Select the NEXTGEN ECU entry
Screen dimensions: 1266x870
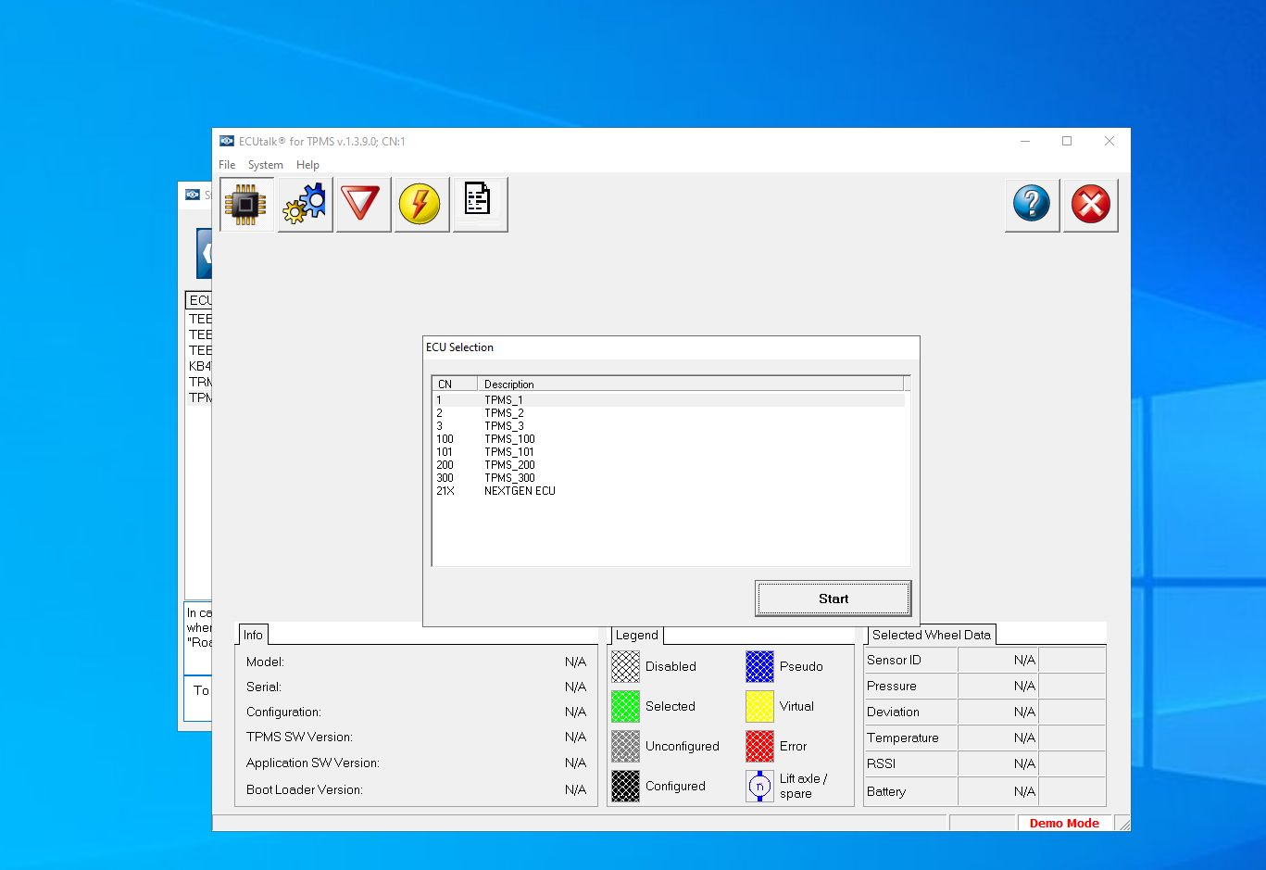520,490
